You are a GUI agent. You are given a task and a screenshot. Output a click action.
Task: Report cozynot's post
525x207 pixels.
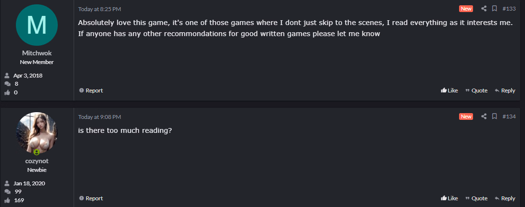coord(91,198)
